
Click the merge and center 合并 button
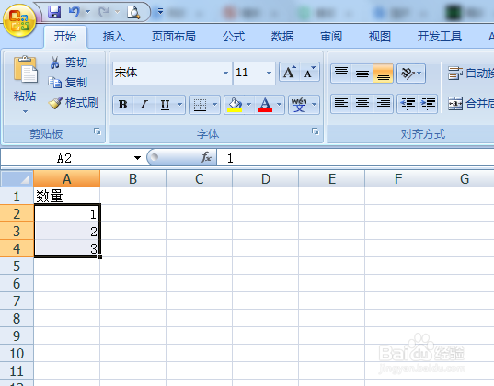(470, 103)
